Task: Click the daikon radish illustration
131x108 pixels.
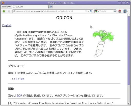Action: click(x=104, y=44)
